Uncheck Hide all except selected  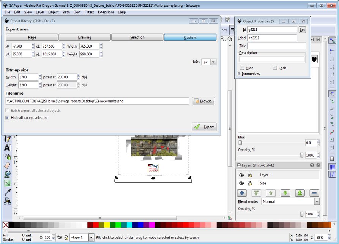click(8, 118)
